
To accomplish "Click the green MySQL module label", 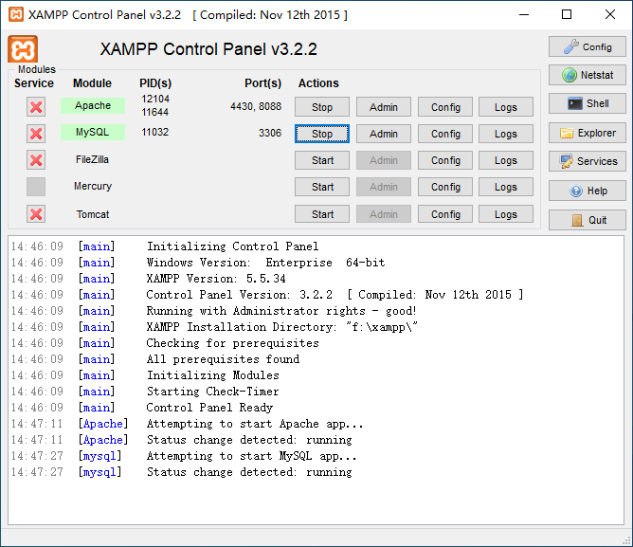I will coord(93,132).
